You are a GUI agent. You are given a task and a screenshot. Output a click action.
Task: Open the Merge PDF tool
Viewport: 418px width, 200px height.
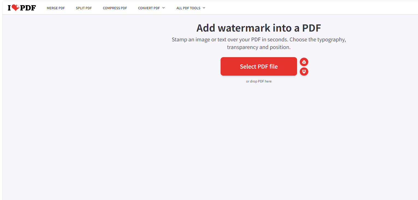[56, 8]
